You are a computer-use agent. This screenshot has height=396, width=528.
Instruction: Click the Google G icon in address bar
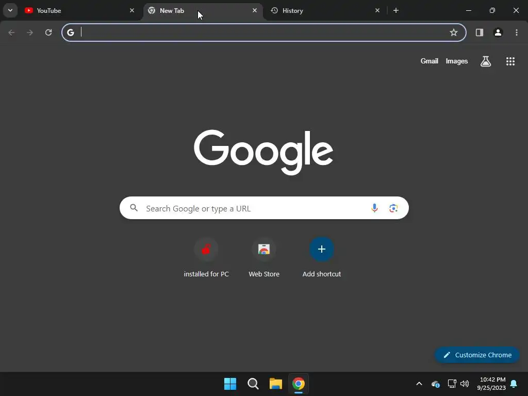click(70, 32)
